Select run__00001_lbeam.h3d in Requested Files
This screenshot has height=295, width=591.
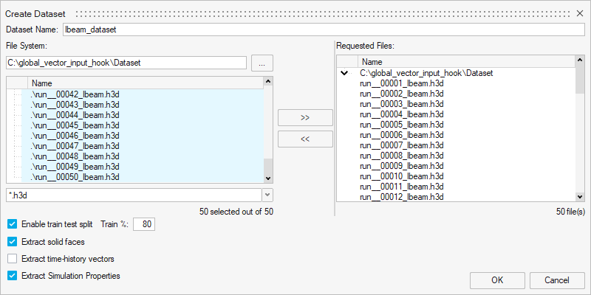pos(402,83)
